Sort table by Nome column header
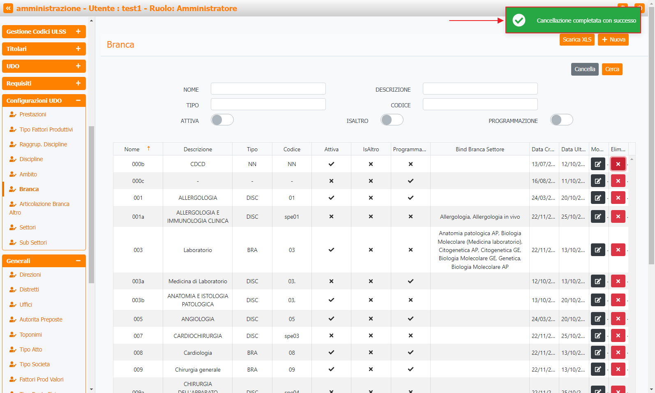The width and height of the screenshot is (655, 393). (x=132, y=149)
